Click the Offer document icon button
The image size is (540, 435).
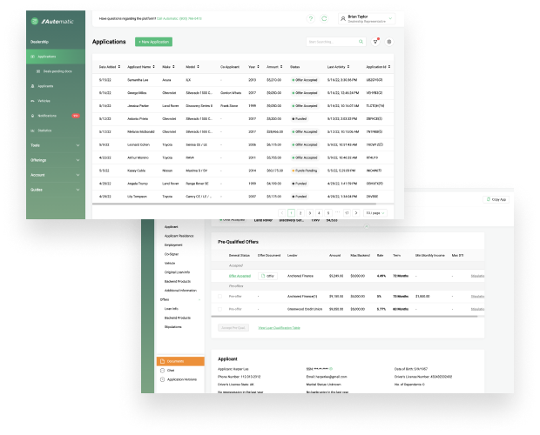[267, 275]
